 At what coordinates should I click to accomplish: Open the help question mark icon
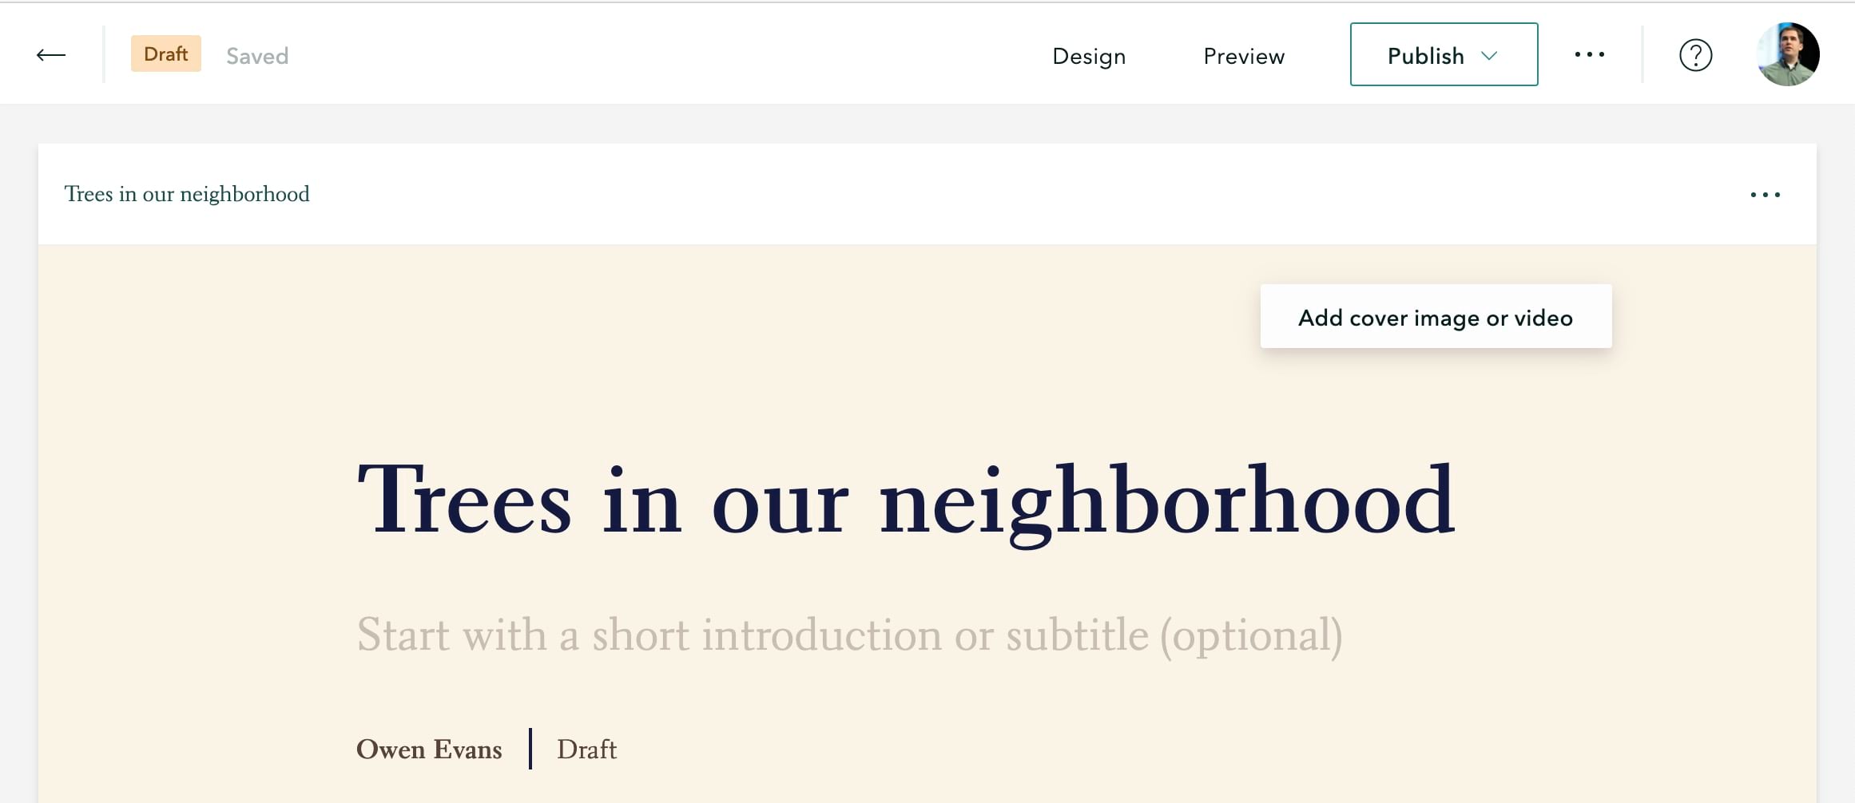pyautogui.click(x=1696, y=54)
